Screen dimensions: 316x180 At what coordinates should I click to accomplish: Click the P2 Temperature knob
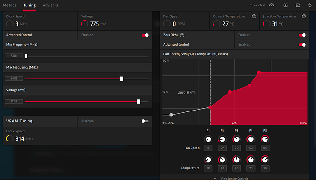(222, 160)
